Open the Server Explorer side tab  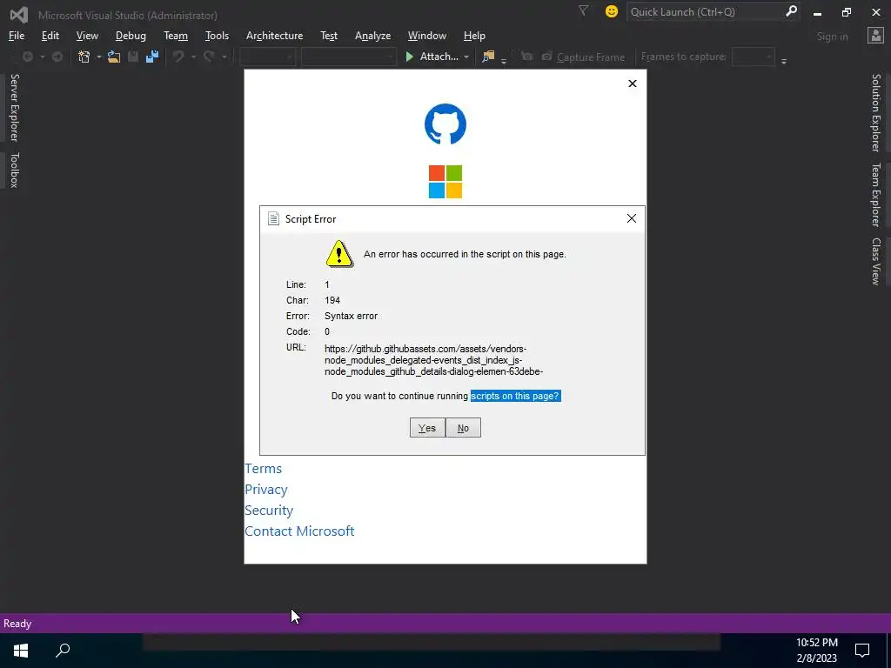[x=14, y=107]
